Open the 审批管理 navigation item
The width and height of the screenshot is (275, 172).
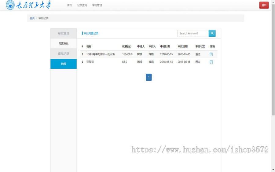pos(97,5)
